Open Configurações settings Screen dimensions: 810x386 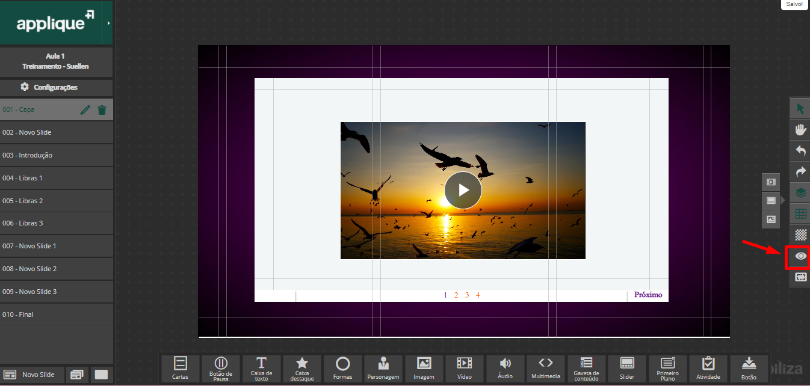57,87
